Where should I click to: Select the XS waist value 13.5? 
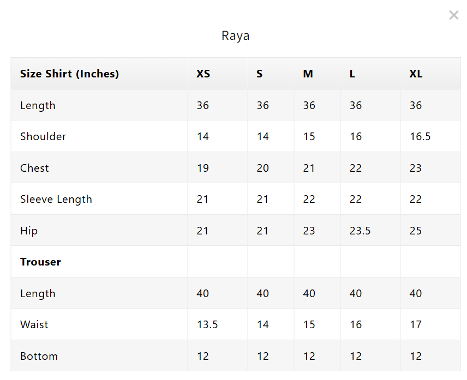click(x=207, y=324)
